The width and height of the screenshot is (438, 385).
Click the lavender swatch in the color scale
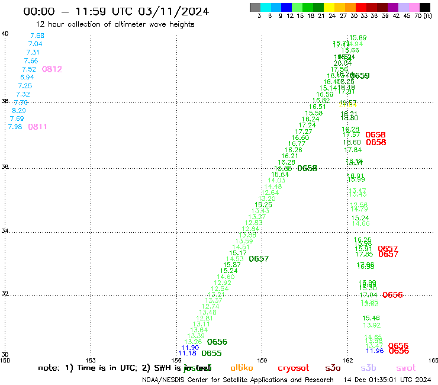point(403,7)
